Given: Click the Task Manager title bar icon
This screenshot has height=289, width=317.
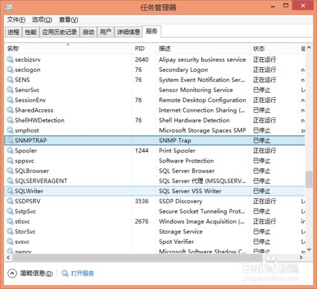Looking at the screenshot, I should point(9,8).
